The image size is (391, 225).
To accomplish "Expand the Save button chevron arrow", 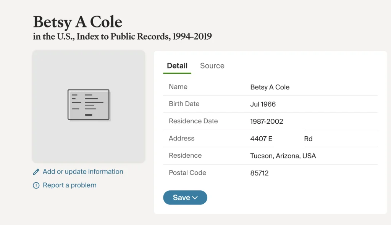I will click(195, 198).
